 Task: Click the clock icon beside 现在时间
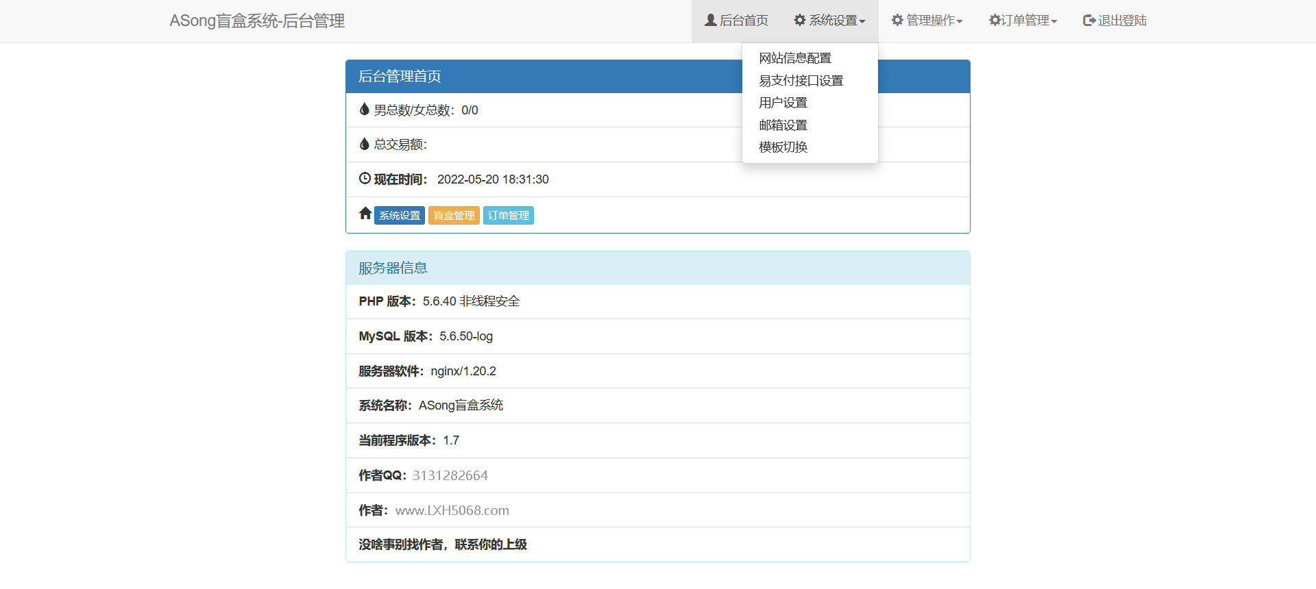pyautogui.click(x=365, y=179)
